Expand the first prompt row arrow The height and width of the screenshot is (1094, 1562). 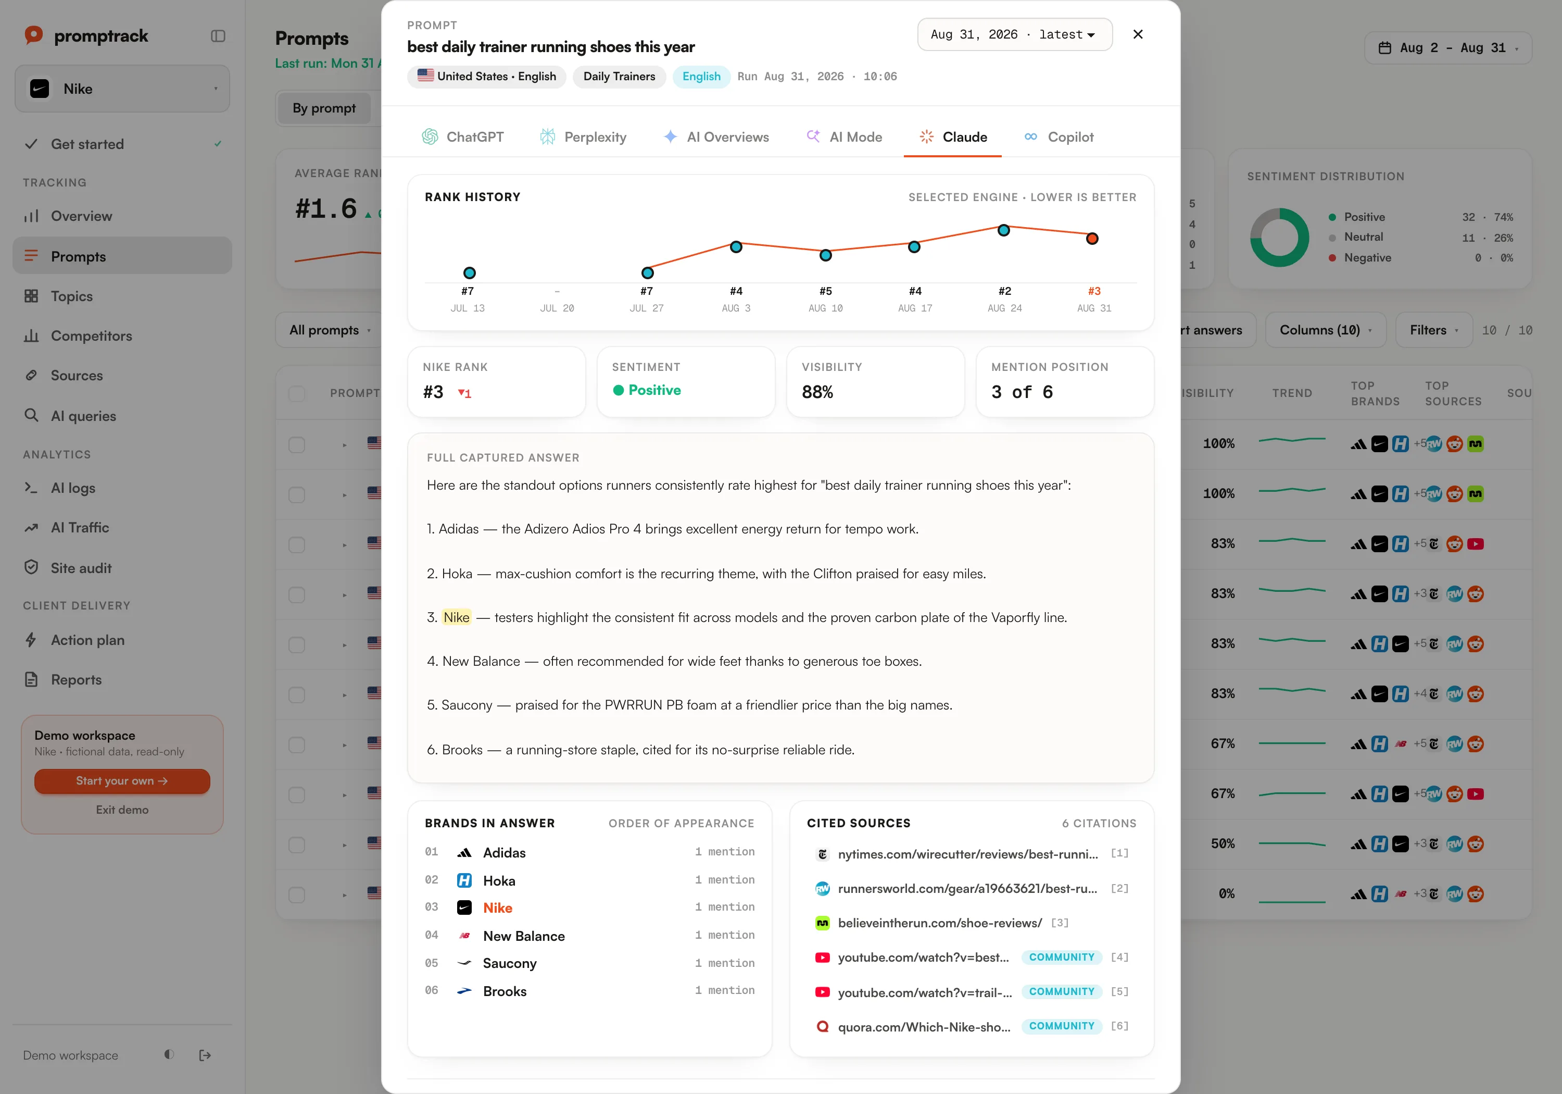tap(345, 445)
